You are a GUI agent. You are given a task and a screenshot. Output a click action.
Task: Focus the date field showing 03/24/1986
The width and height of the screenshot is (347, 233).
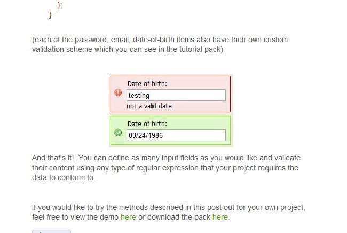tap(176, 135)
